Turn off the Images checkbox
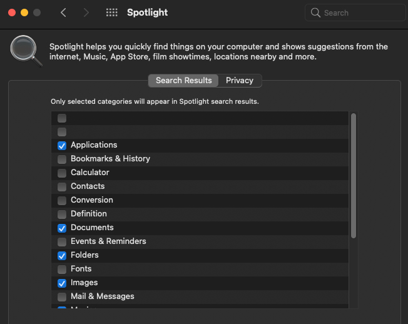The height and width of the screenshot is (324, 408). tap(62, 283)
